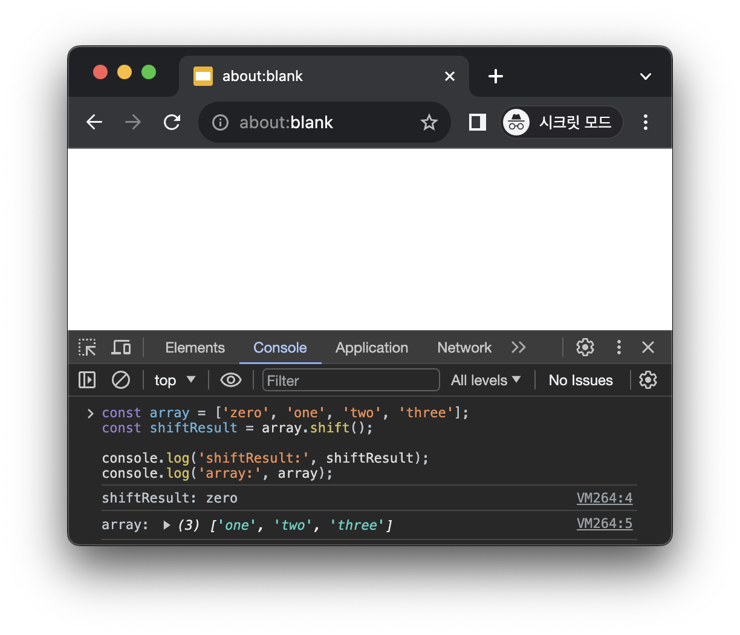The image size is (740, 635).
Task: Show more DevTools tabs with double chevron
Action: tap(519, 347)
